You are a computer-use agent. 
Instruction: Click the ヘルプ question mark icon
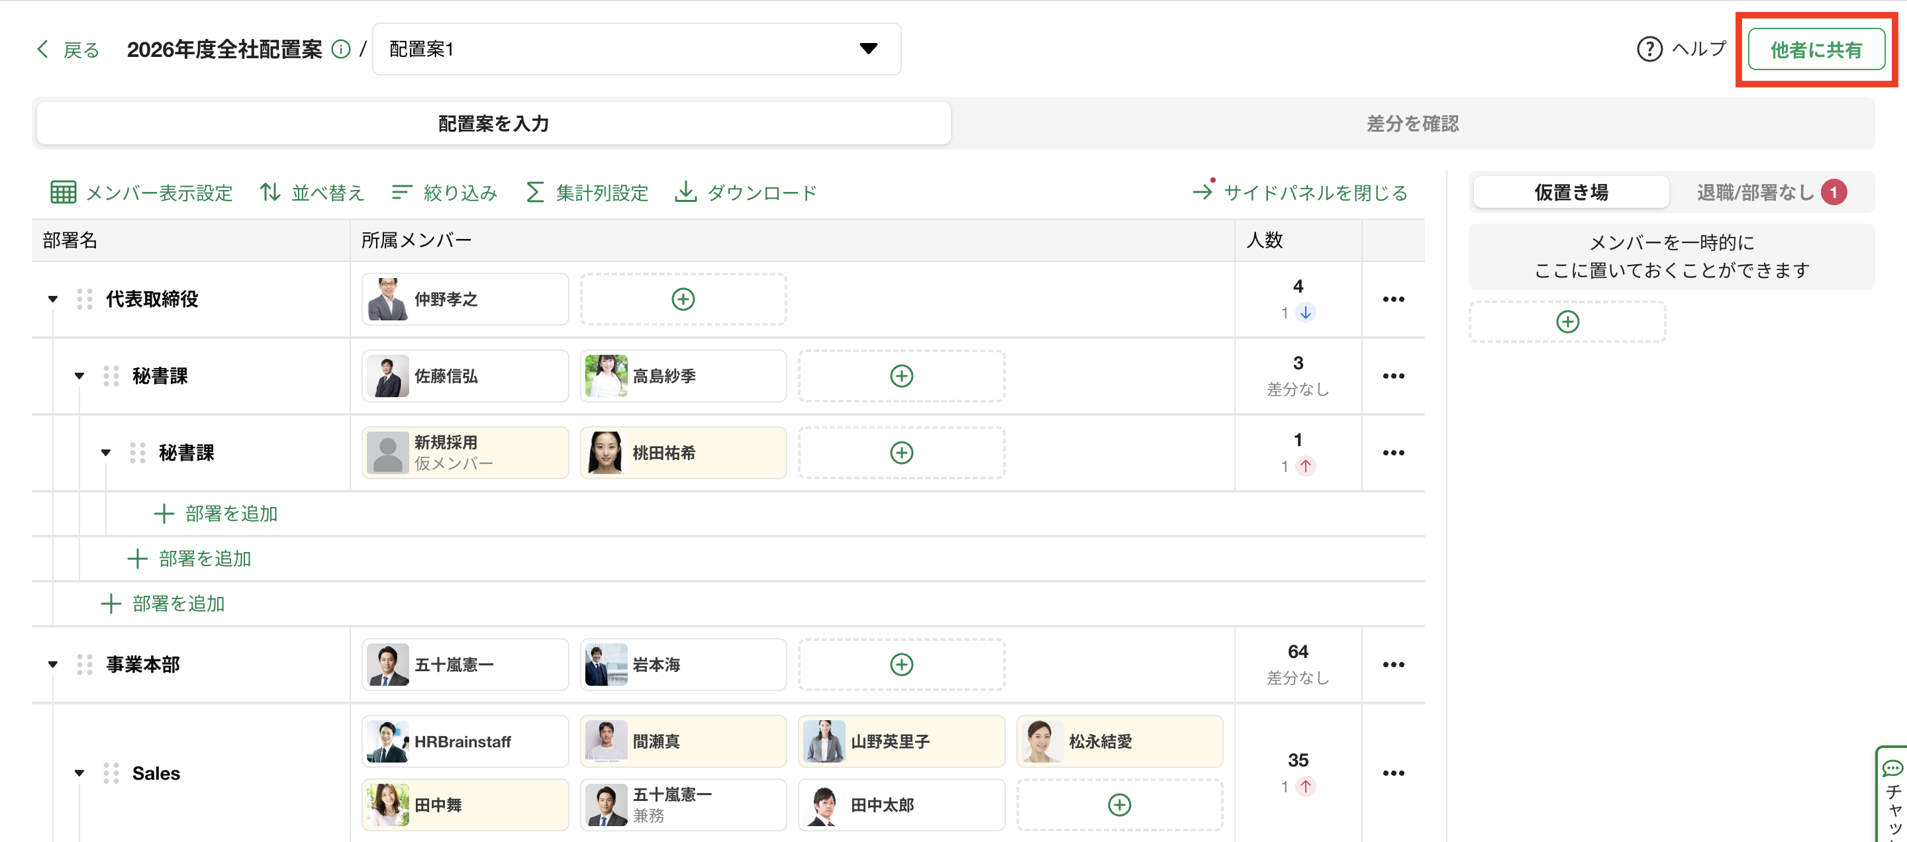tap(1649, 50)
